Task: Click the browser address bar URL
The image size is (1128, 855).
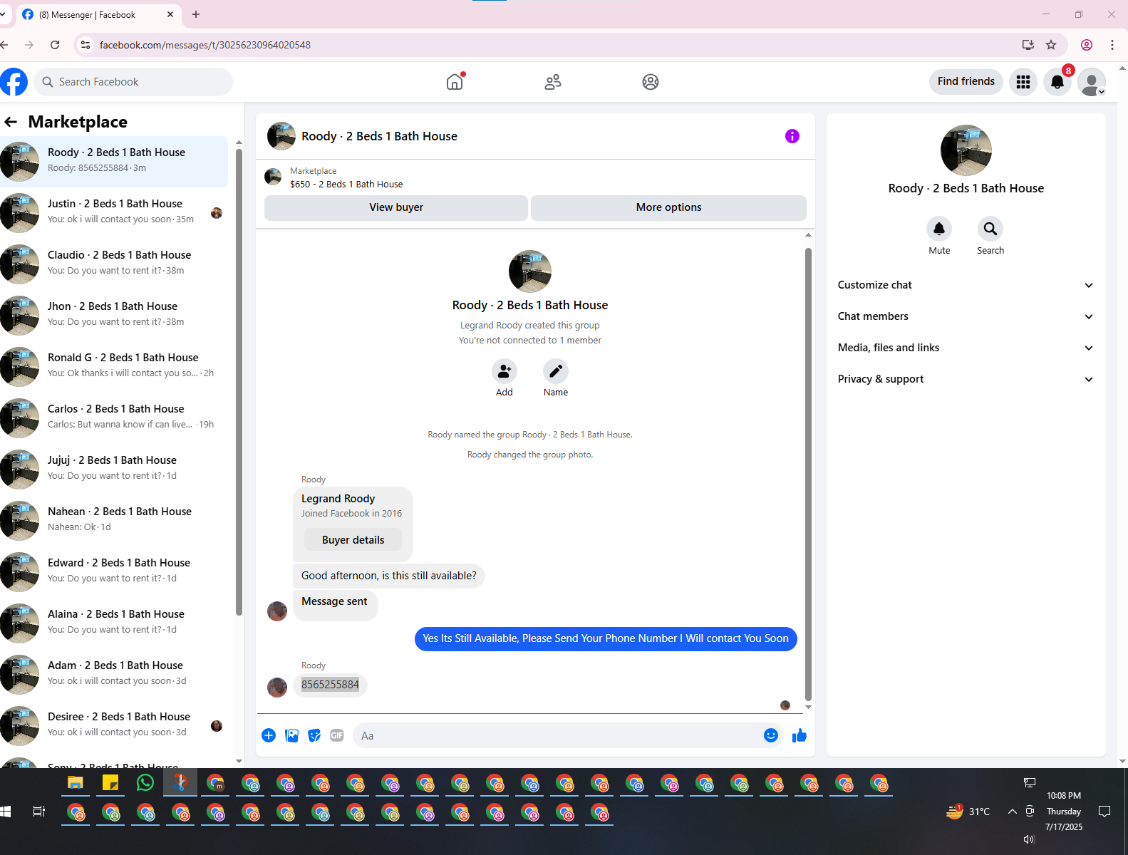Action: click(x=205, y=45)
